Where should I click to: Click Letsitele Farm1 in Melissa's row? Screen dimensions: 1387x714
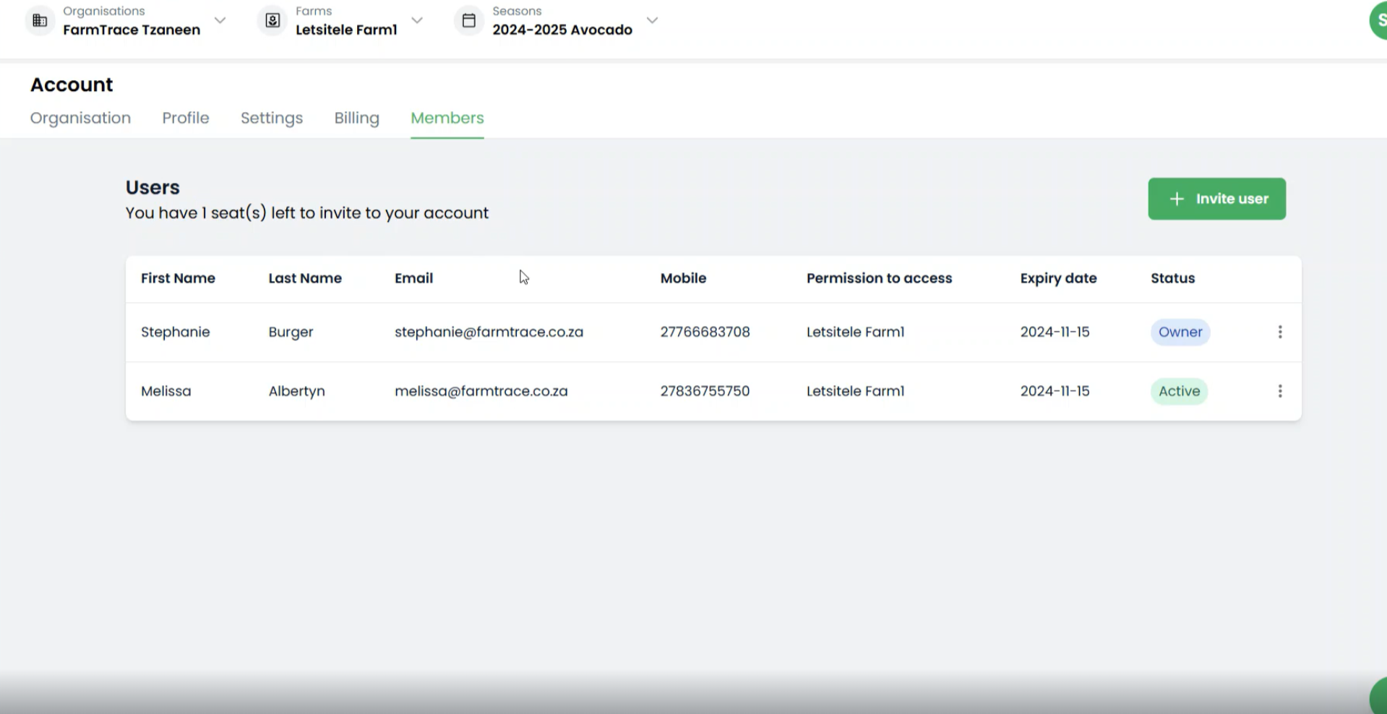pos(855,391)
